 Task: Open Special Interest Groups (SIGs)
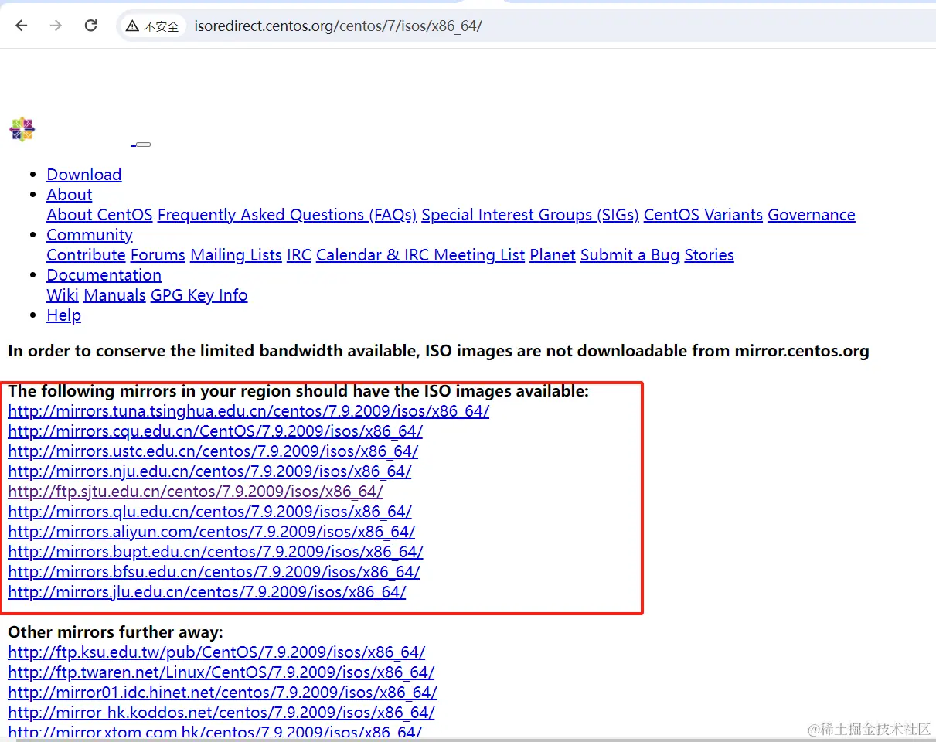click(x=530, y=215)
